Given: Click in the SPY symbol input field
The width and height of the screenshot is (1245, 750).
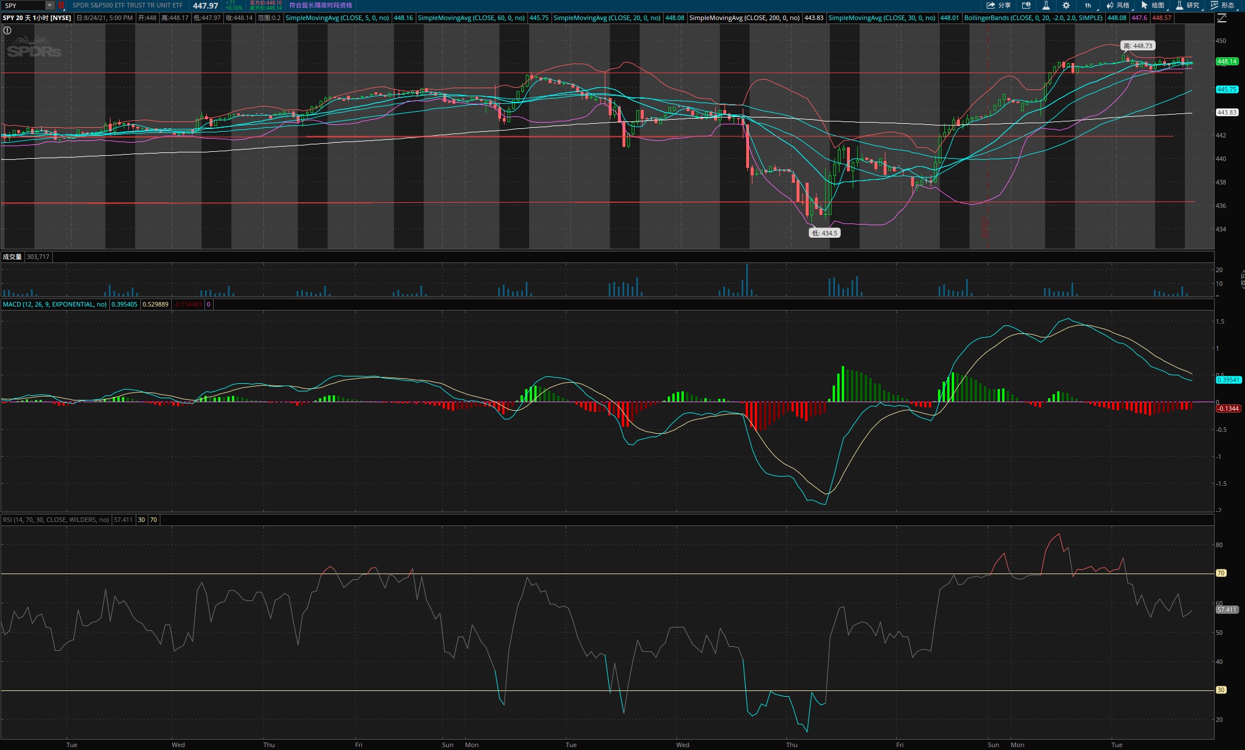Looking at the screenshot, I should click(23, 5).
